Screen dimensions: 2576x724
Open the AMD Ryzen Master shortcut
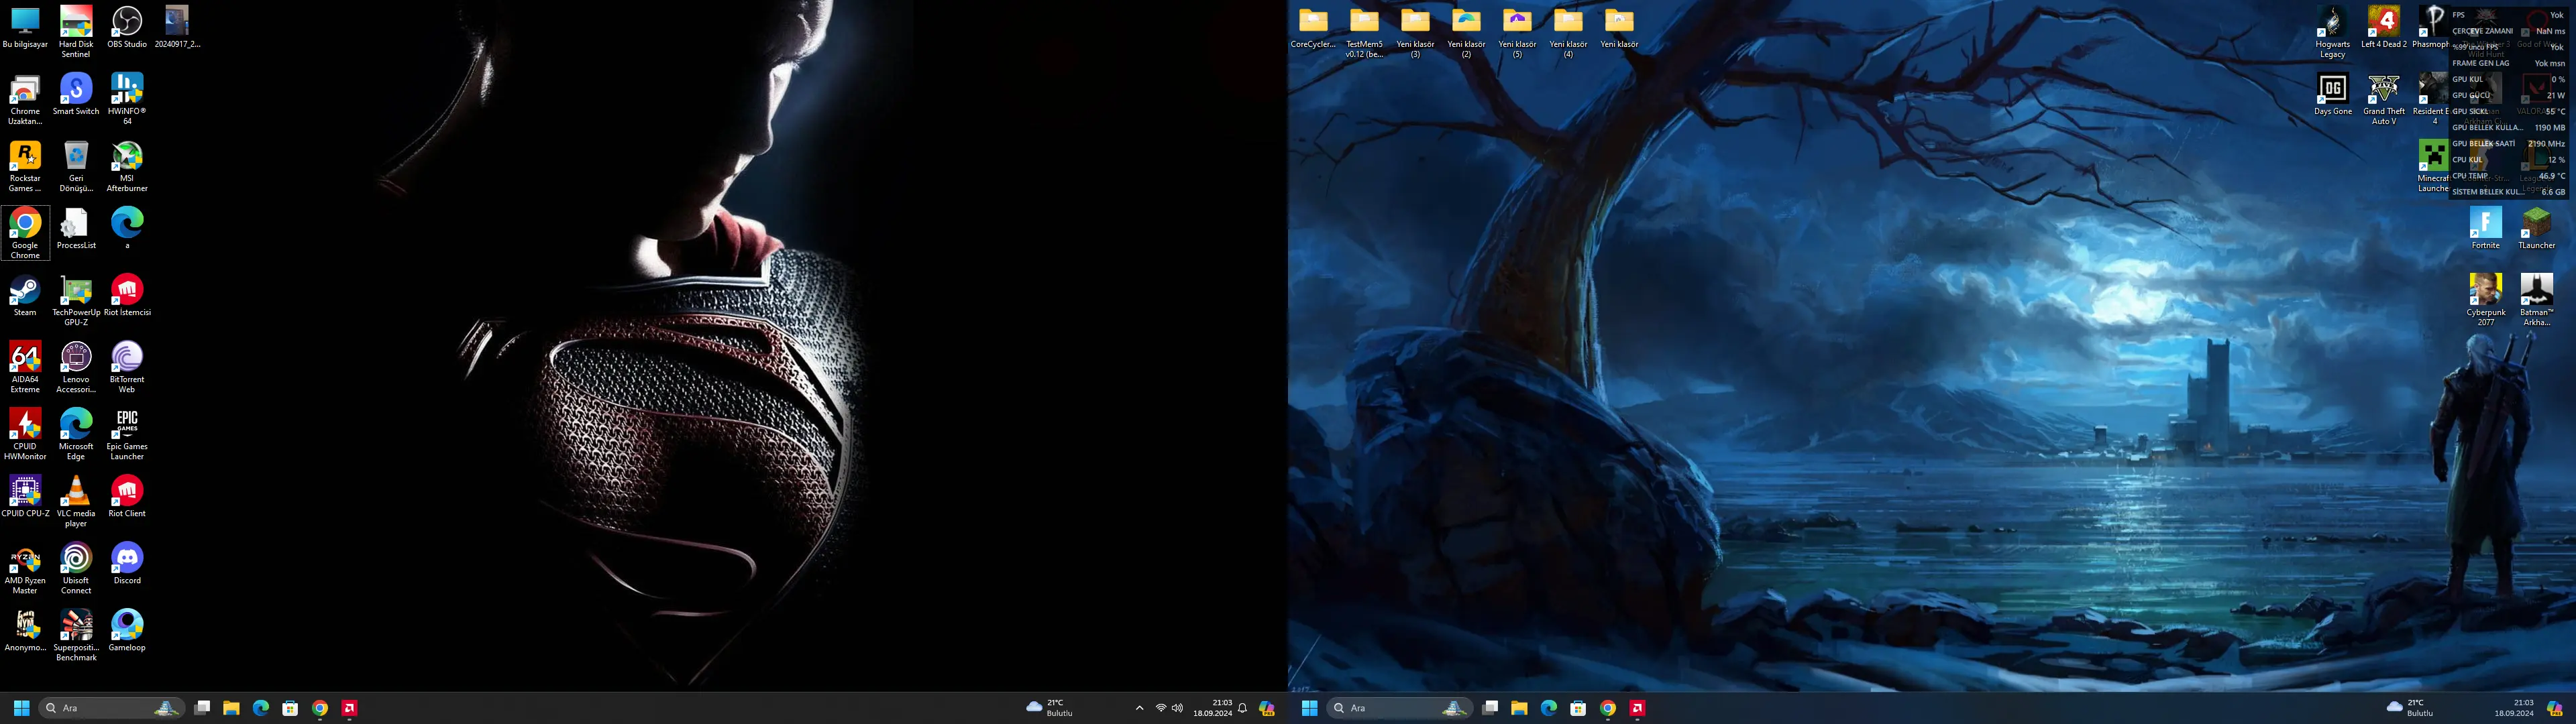point(25,569)
